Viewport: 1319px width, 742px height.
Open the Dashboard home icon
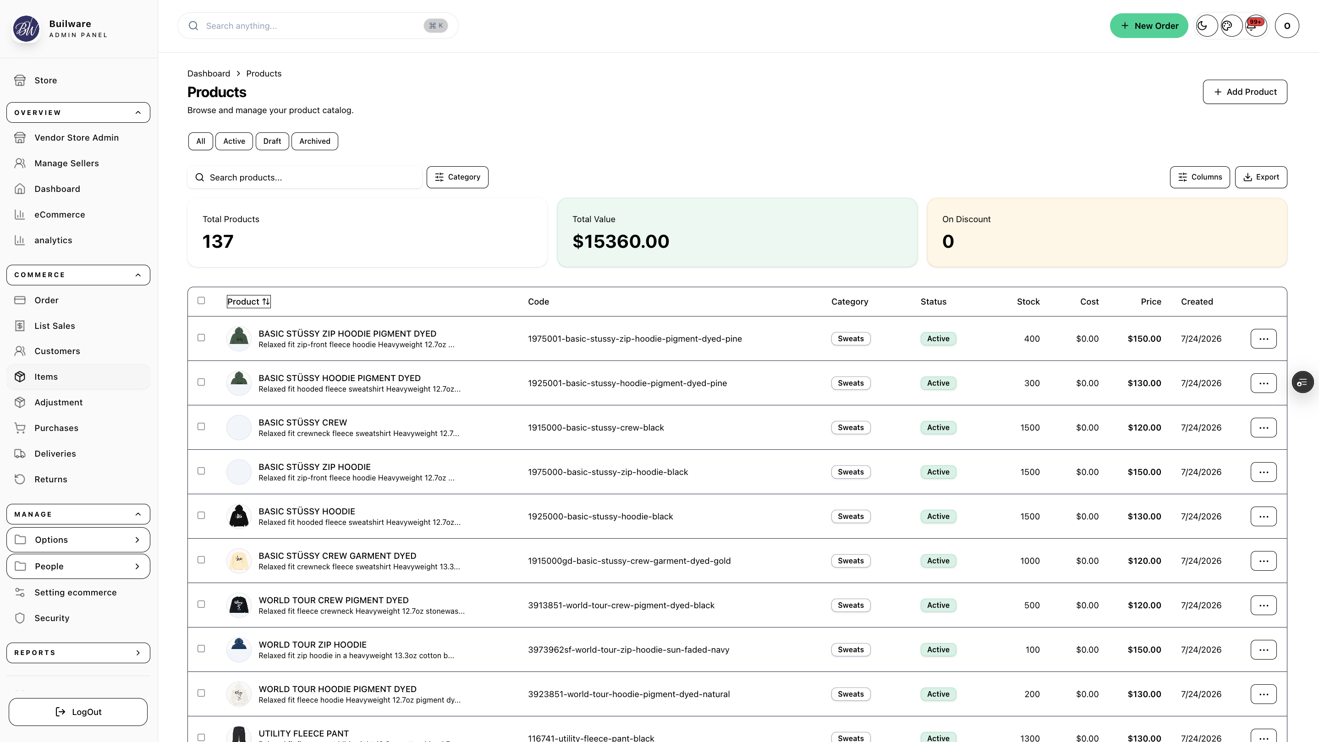click(20, 189)
